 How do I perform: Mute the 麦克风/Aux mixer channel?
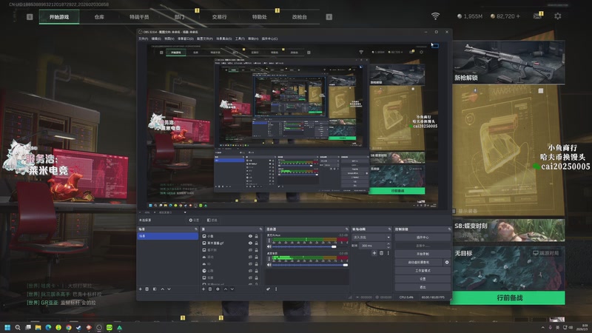pos(269,246)
